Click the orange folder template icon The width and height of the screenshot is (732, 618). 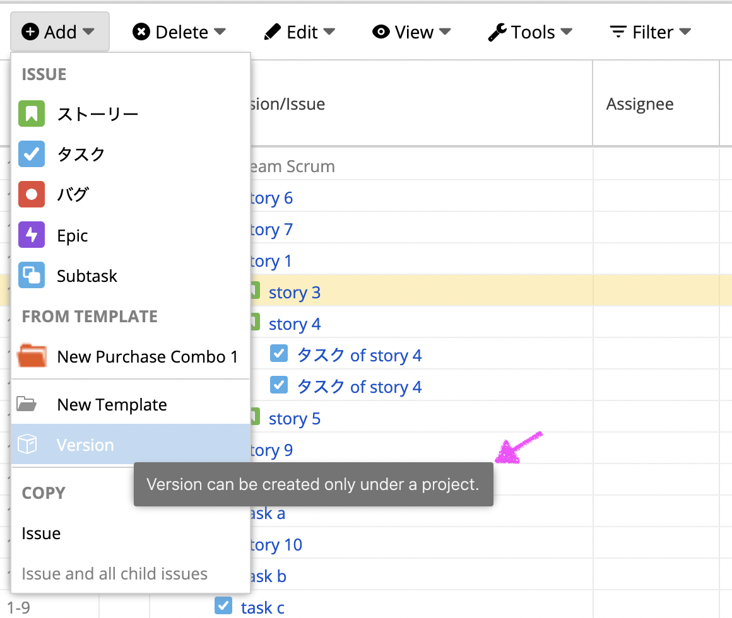pyautogui.click(x=32, y=356)
